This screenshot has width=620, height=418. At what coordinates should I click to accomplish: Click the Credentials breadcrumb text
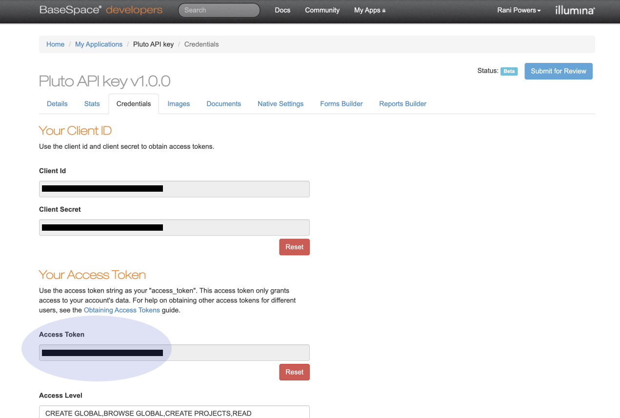coord(201,44)
